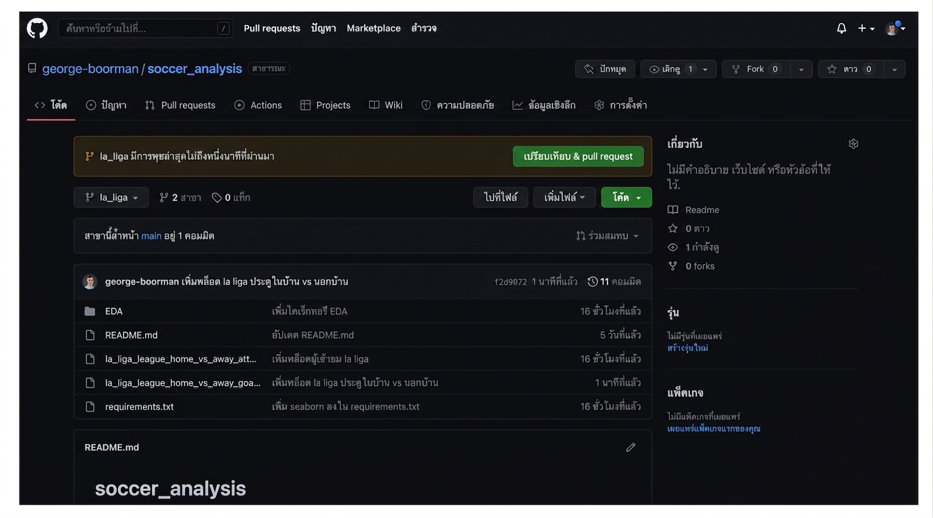Image resolution: width=933 pixels, height=518 pixels.
Task: Open GitHub home via Octocat logo
Action: click(x=37, y=28)
